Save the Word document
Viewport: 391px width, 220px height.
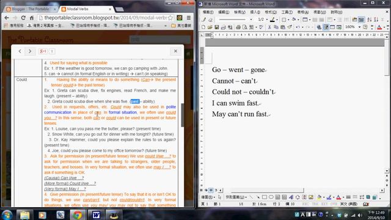click(217, 27)
